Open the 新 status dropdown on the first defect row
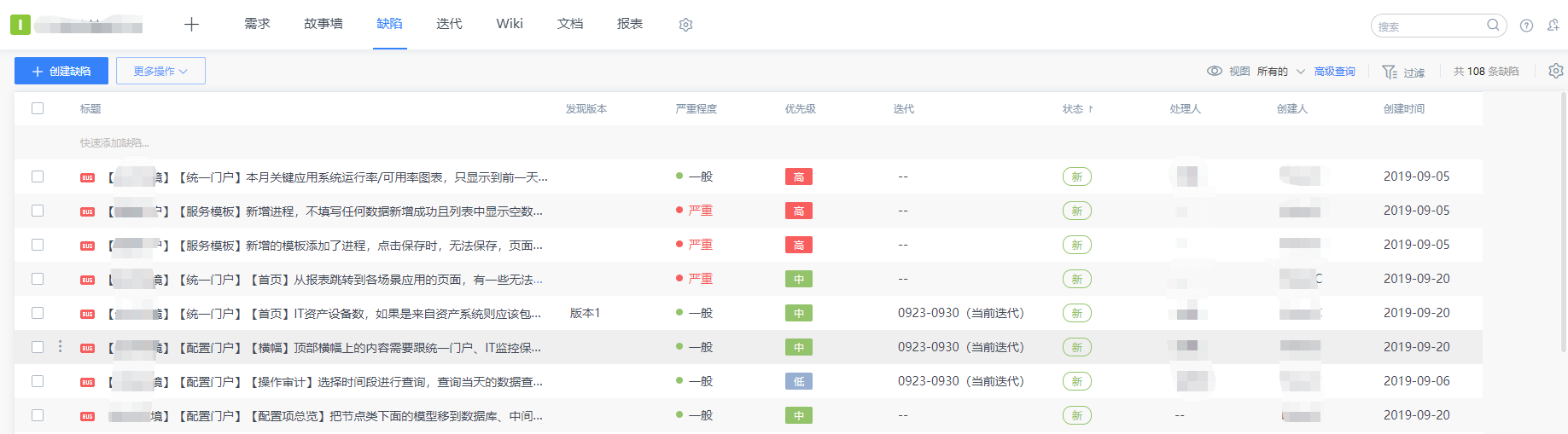The image size is (1568, 434). coord(1076,176)
